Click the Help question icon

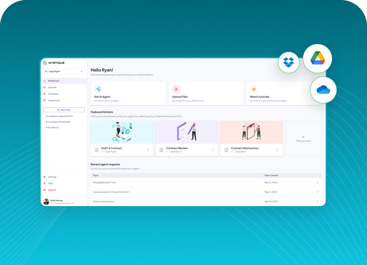tap(45, 184)
